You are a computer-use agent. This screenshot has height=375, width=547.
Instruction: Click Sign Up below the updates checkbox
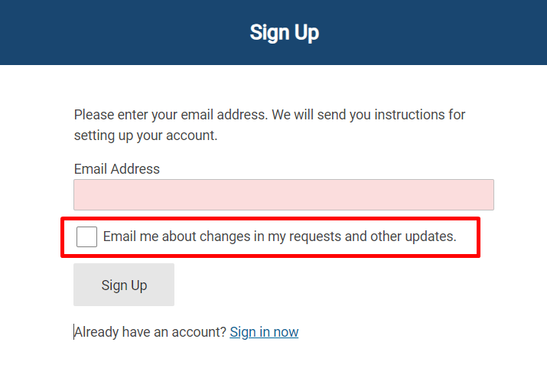124,285
